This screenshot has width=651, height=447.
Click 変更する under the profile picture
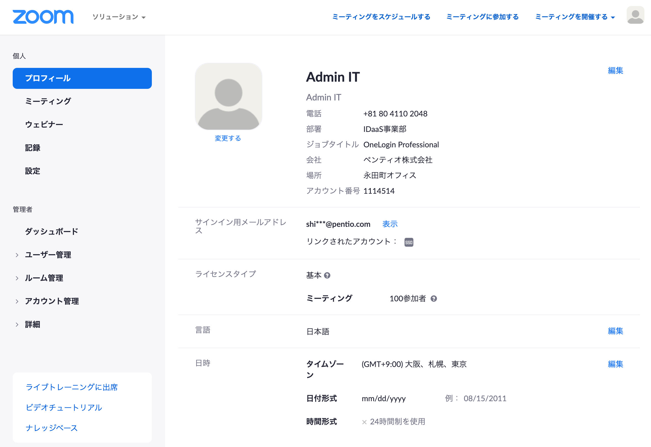(228, 138)
